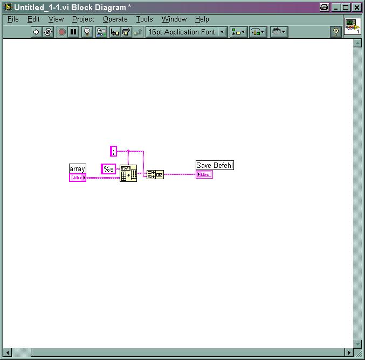
Task: Open the File menu
Action: (13, 19)
